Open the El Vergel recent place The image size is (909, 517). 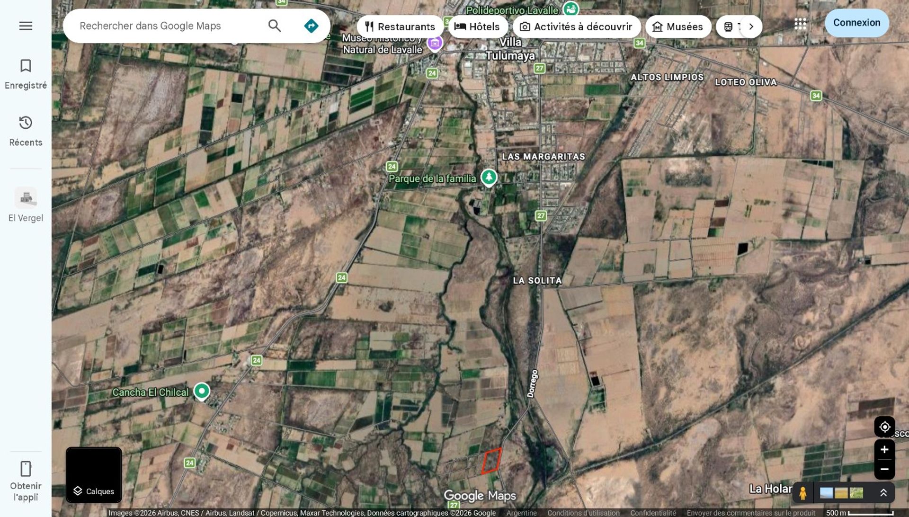tap(26, 205)
